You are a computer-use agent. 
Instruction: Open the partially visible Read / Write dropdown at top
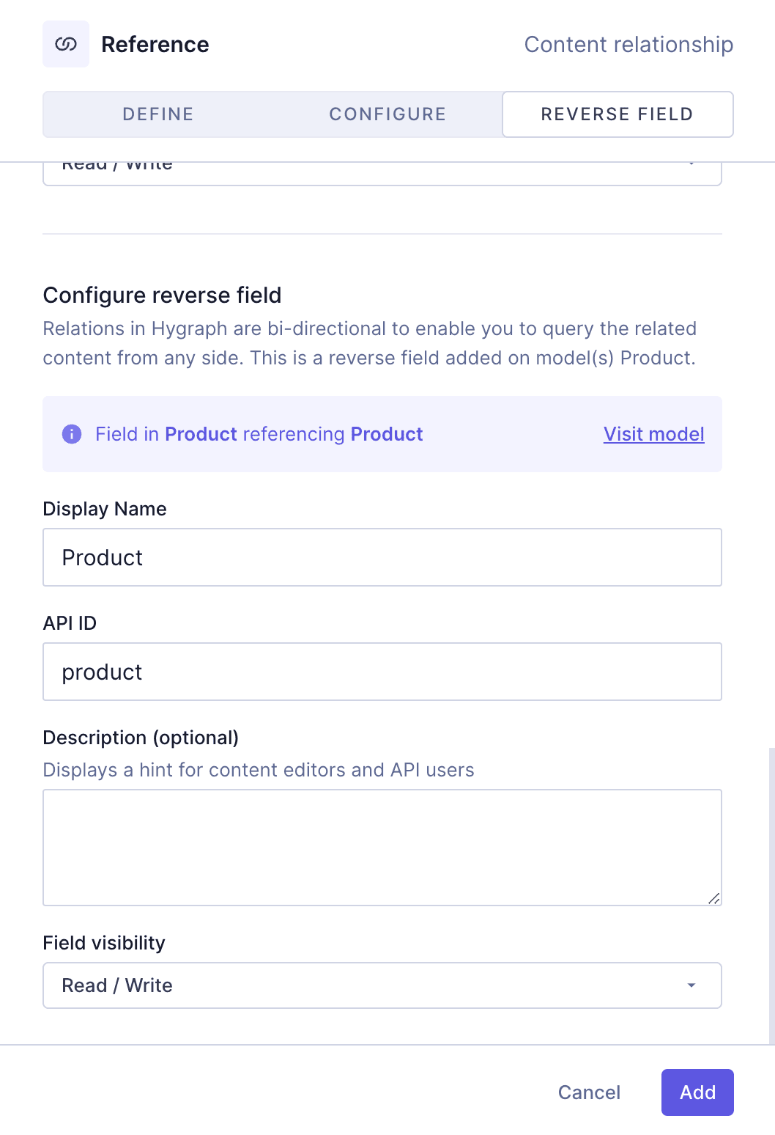point(382,165)
